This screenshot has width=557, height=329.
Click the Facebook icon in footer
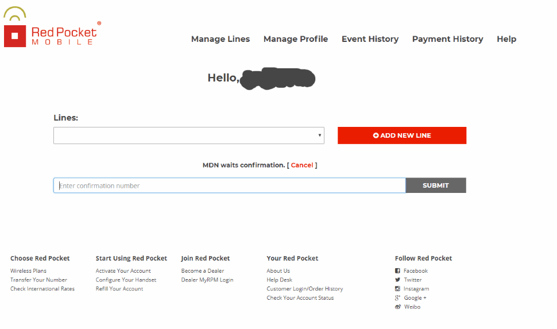tap(397, 271)
